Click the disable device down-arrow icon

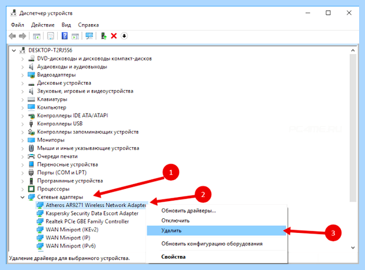click(124, 36)
